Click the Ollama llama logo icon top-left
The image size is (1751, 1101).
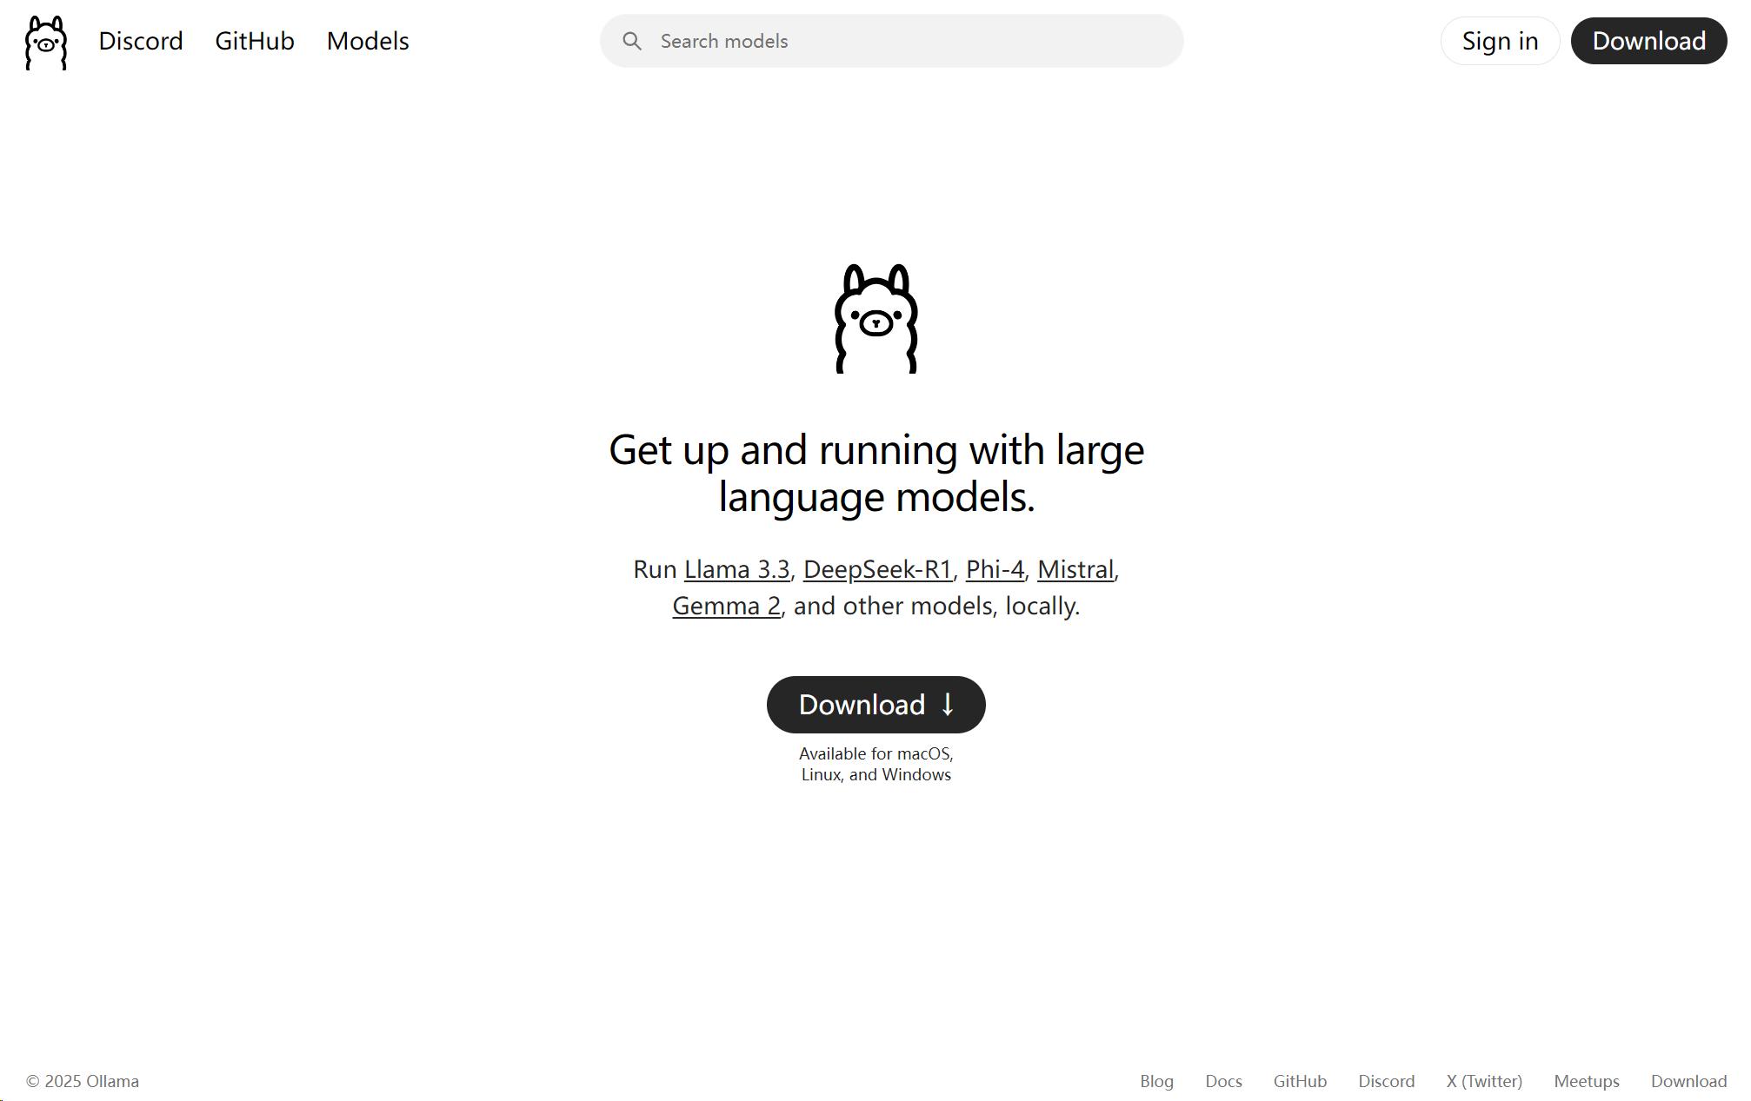[44, 41]
